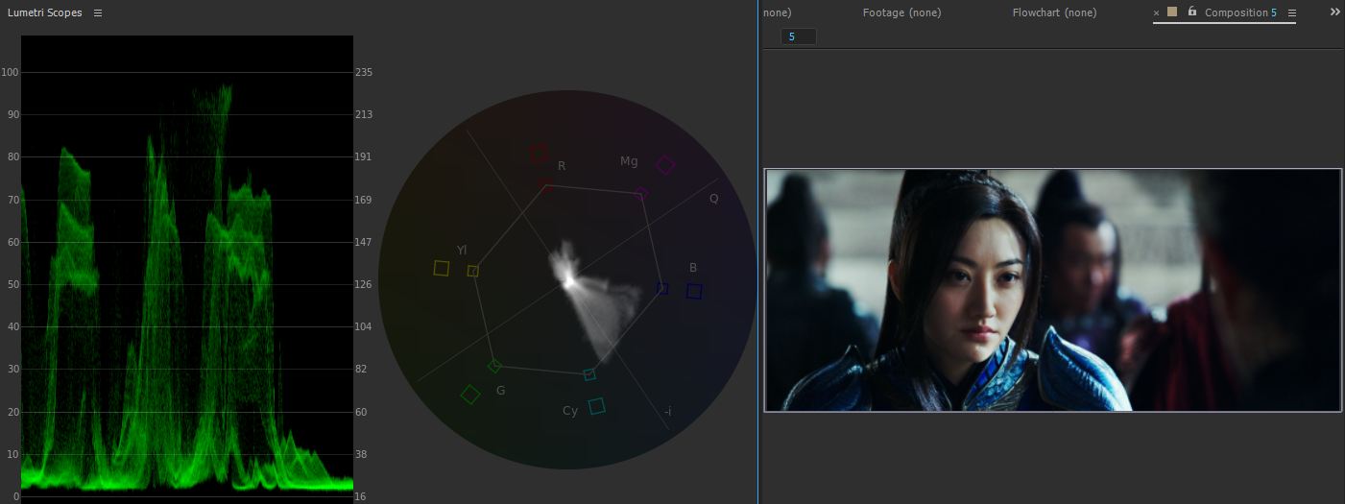The width and height of the screenshot is (1345, 504).
Task: Click the 'Q' axis label on vectorscope
Action: 713,199
